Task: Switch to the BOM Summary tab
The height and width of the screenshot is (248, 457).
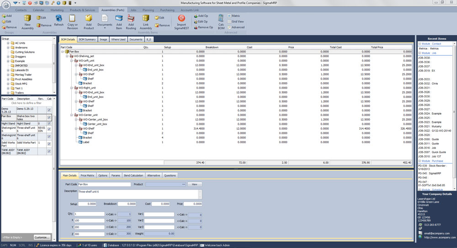Action: 87,40
